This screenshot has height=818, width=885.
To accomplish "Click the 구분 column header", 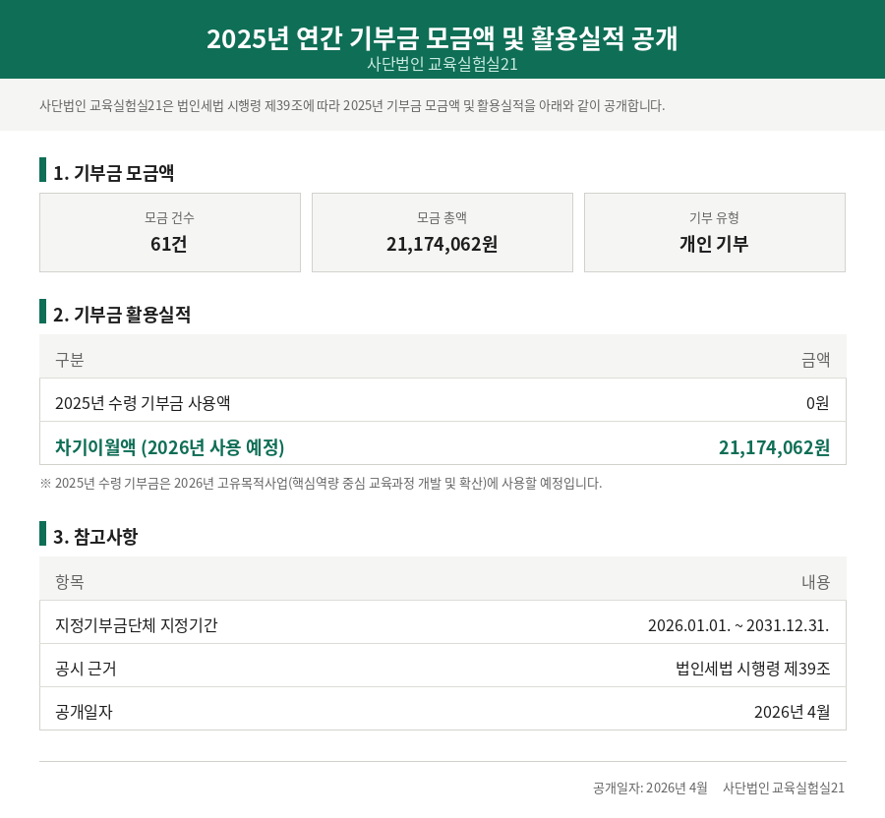I will click(x=70, y=360).
